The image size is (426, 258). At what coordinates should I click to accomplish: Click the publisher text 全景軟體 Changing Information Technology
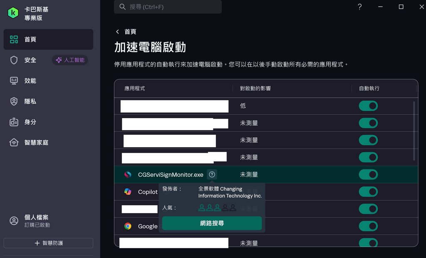230,192
